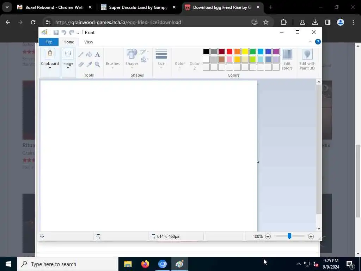Open the Shapes gallery dropdown
Viewport: 361px width, 271px height.
coord(132,59)
